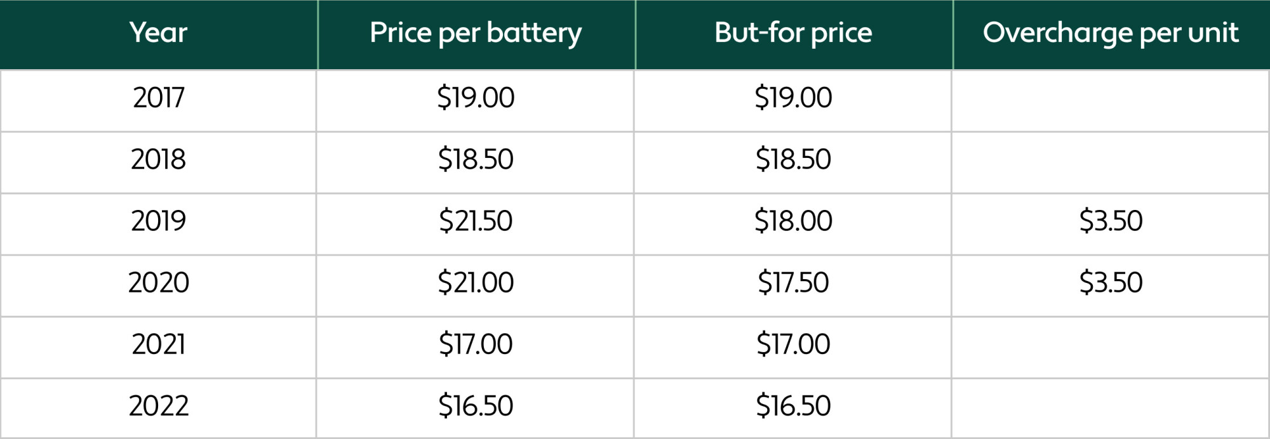Viewport: 1270px width, 439px height.
Task: Select 2018 but-for price $18.50
Action: (793, 159)
